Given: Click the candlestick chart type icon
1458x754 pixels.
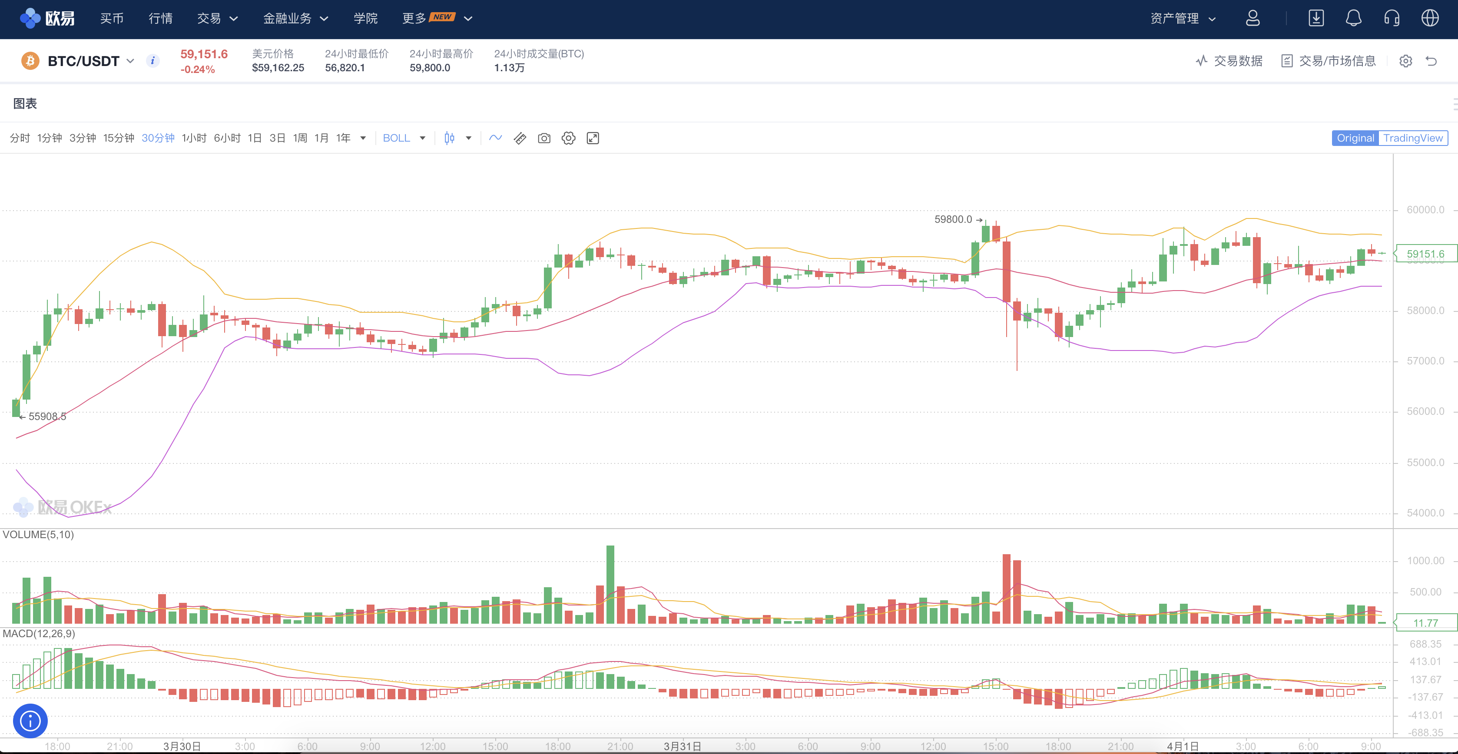Looking at the screenshot, I should tap(449, 138).
